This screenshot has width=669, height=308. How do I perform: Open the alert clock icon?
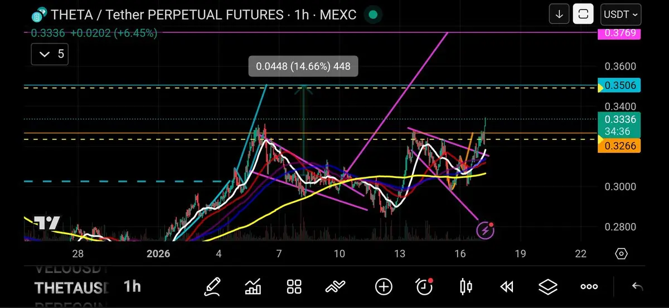pos(425,287)
